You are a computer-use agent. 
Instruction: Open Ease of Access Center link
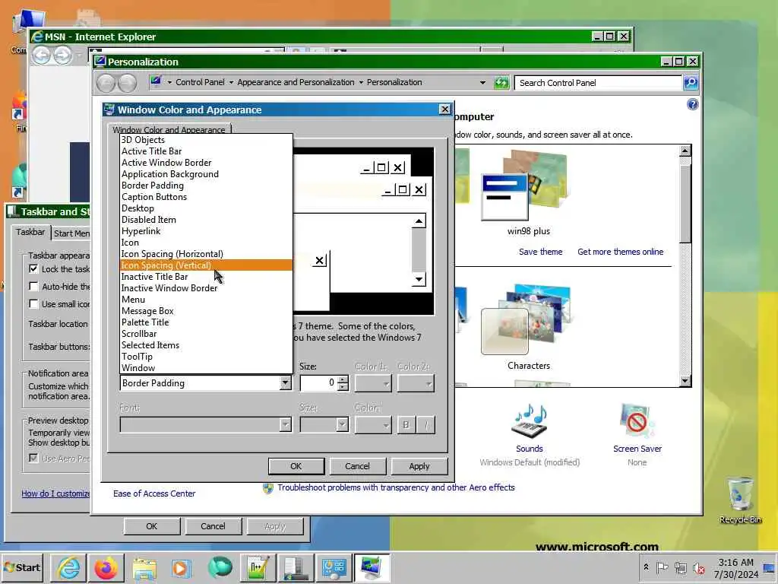click(x=154, y=494)
